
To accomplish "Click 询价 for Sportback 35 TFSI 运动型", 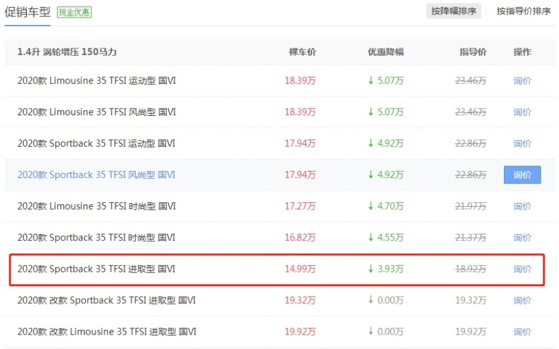I will 522,143.
